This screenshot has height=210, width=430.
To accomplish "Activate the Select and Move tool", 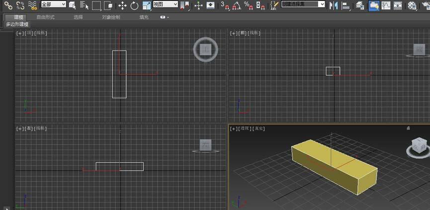I will (122, 5).
